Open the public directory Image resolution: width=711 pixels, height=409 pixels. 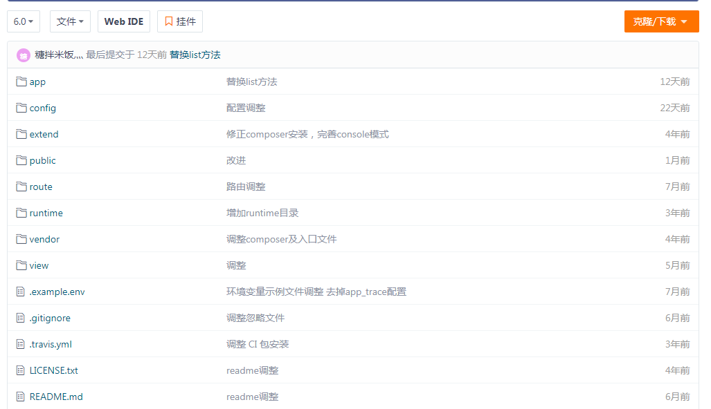point(43,160)
